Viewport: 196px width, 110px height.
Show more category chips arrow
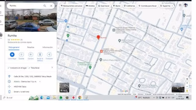[x=172, y=6]
